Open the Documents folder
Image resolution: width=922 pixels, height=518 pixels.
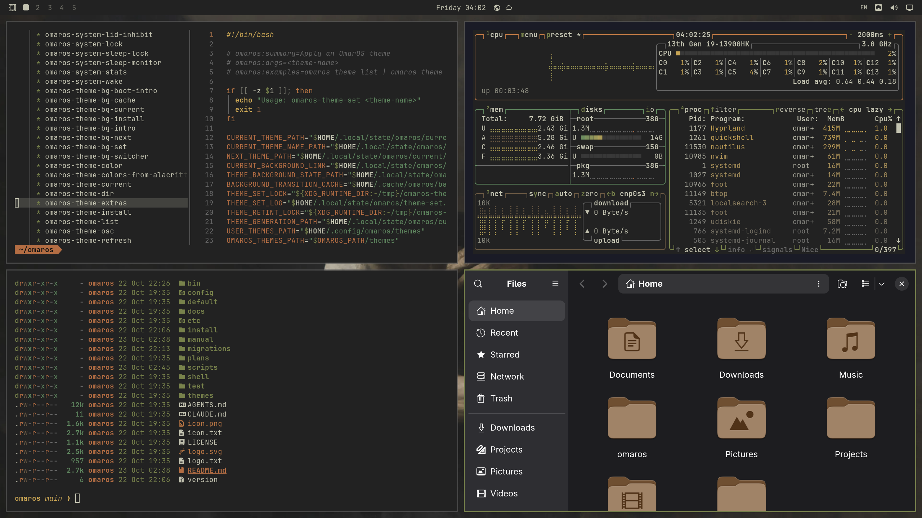coord(632,348)
